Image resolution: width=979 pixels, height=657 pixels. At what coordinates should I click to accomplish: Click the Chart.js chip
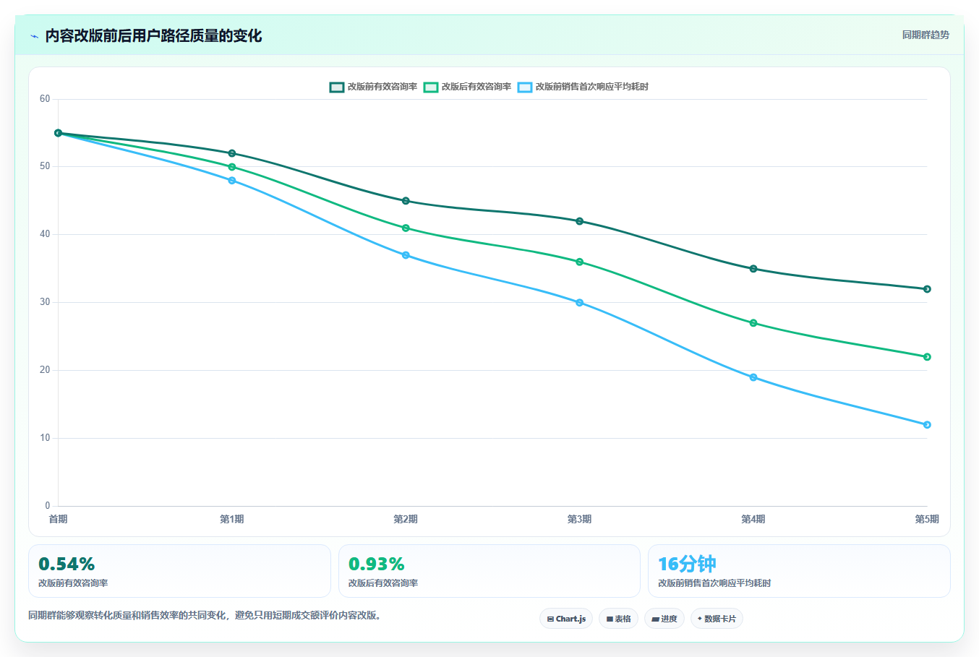(x=566, y=619)
